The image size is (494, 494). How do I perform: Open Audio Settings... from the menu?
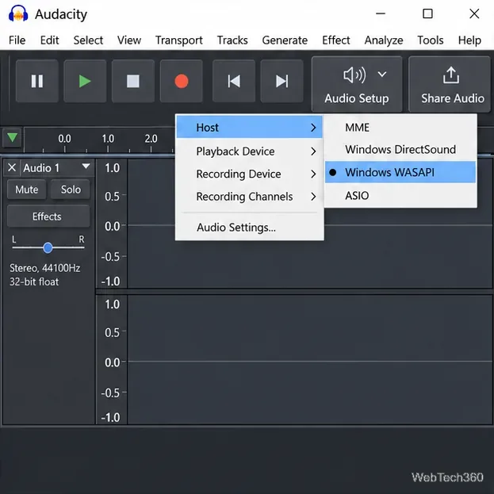pyautogui.click(x=249, y=227)
